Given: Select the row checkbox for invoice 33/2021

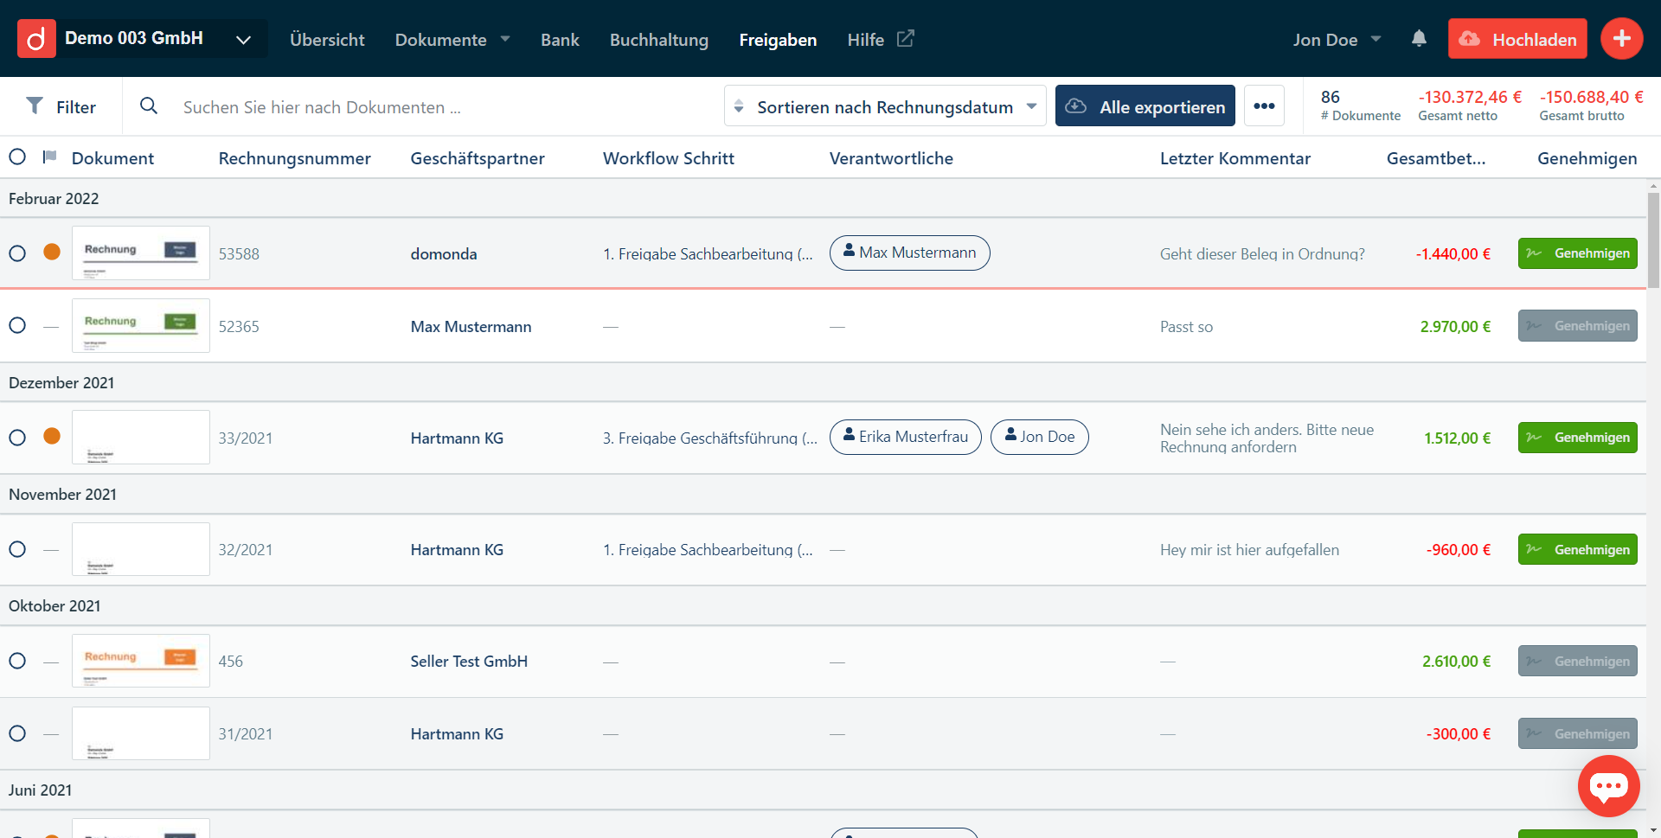Looking at the screenshot, I should click(17, 438).
